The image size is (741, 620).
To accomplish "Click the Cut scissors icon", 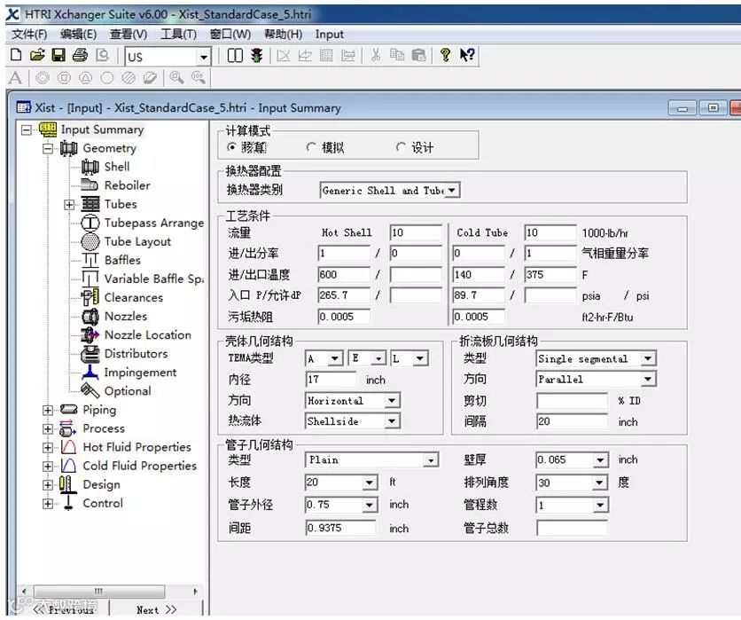I will click(x=376, y=55).
